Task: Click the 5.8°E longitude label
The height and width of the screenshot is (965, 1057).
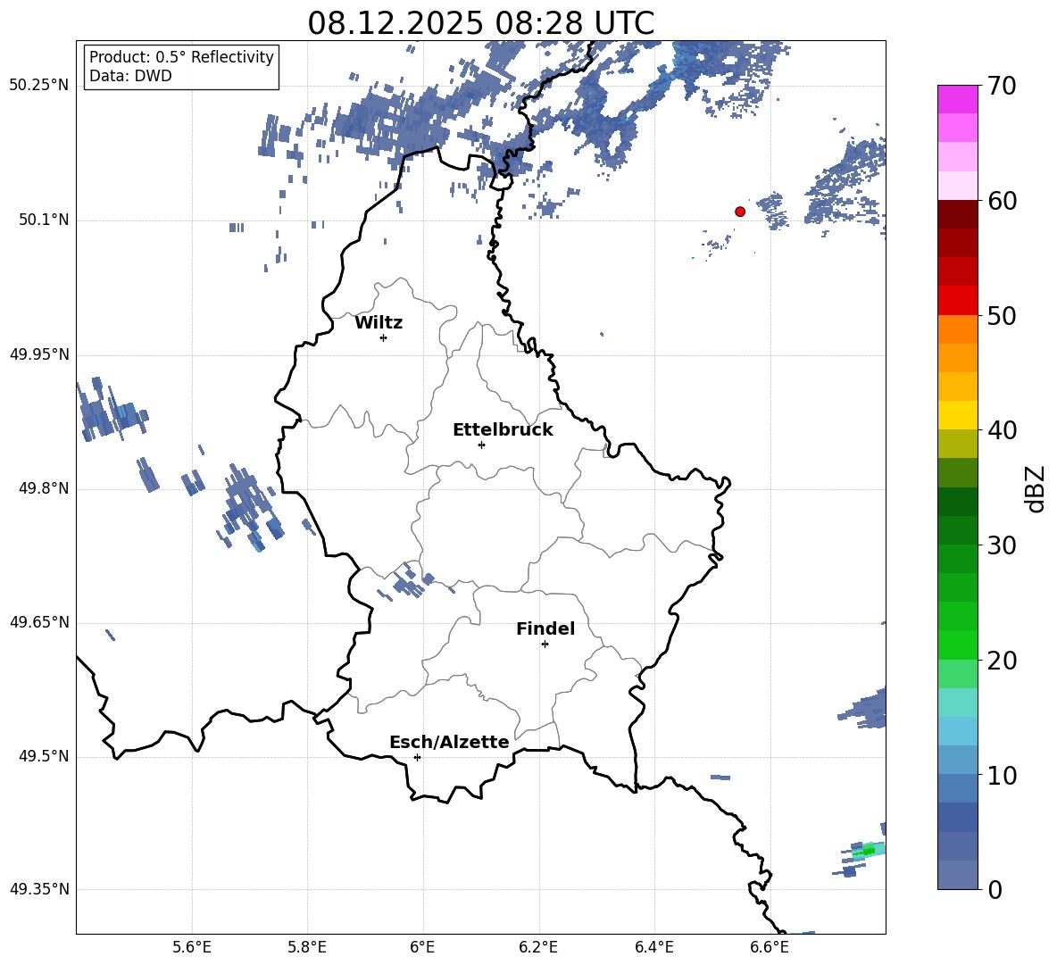Action: point(307,947)
